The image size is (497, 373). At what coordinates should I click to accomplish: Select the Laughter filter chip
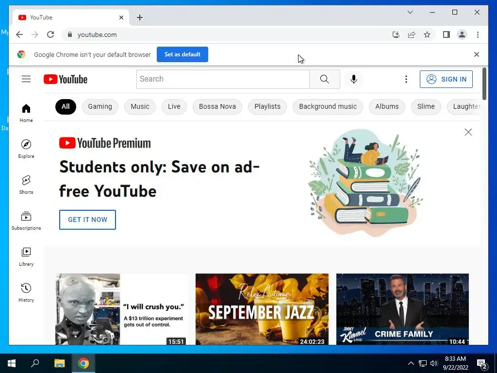click(464, 106)
